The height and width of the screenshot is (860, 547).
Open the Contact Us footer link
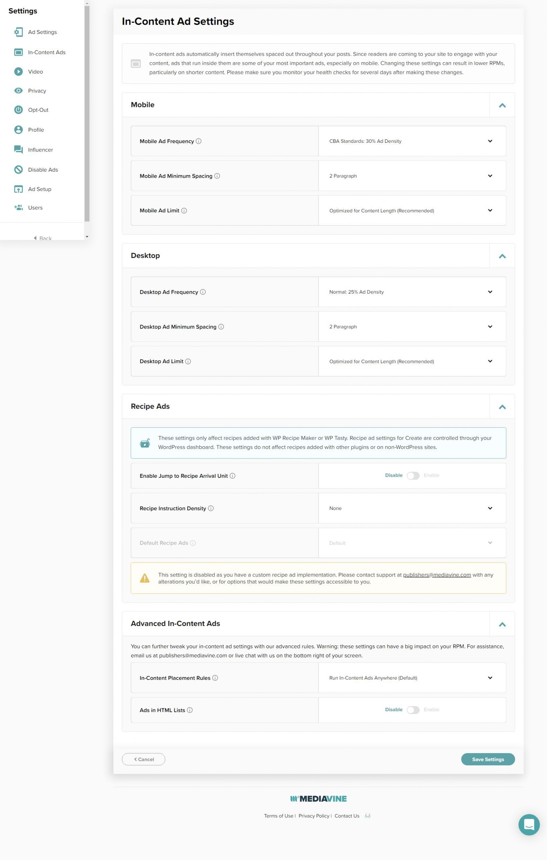(347, 816)
